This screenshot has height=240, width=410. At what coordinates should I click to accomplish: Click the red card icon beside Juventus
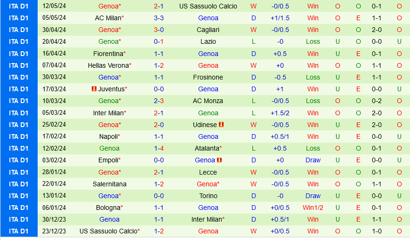tap(94, 89)
